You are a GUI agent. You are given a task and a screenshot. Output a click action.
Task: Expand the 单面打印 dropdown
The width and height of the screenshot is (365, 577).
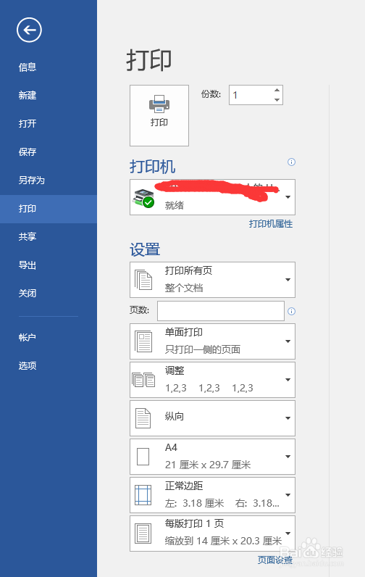click(x=212, y=341)
